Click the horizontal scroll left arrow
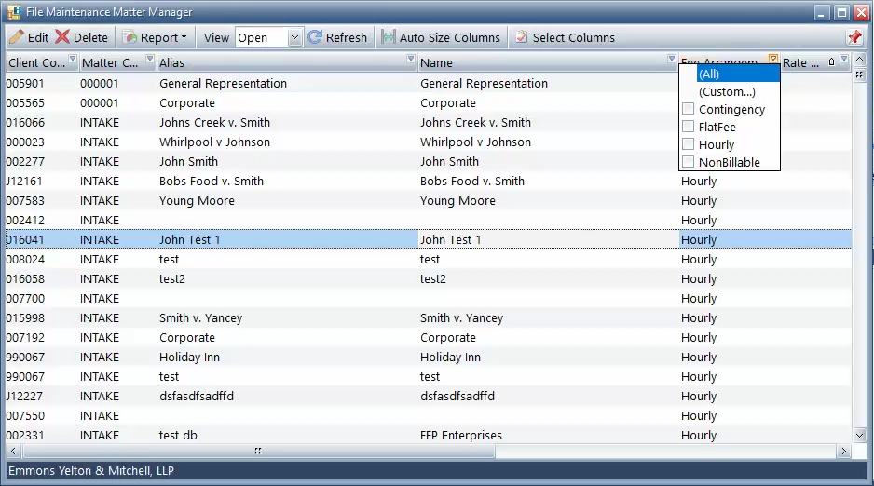The width and height of the screenshot is (874, 486). (x=14, y=451)
